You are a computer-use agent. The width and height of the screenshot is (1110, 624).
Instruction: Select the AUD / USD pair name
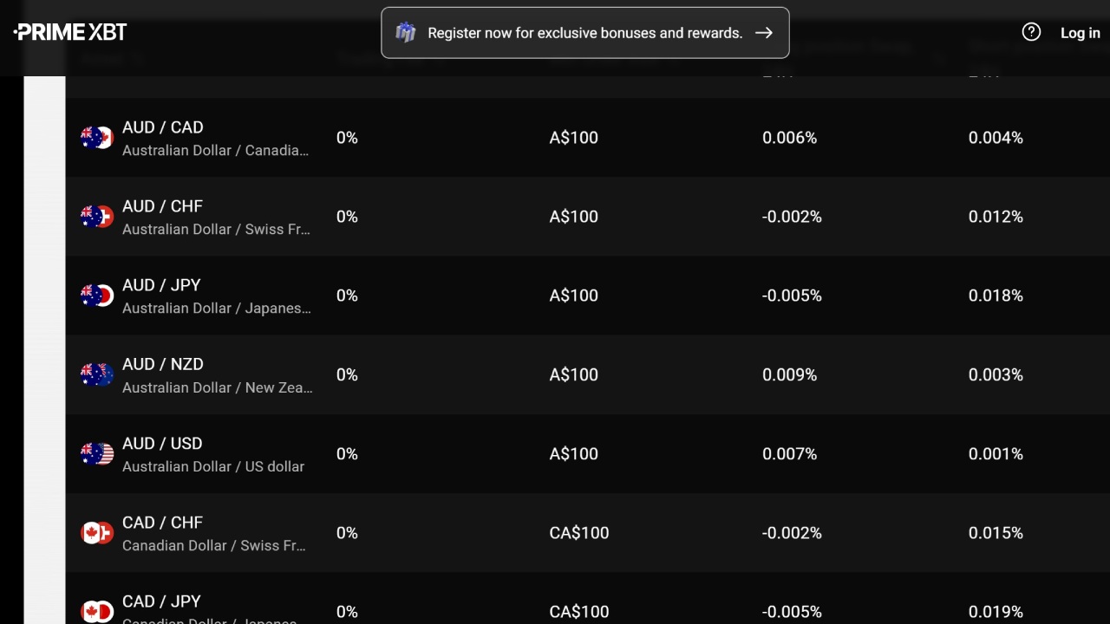point(162,444)
